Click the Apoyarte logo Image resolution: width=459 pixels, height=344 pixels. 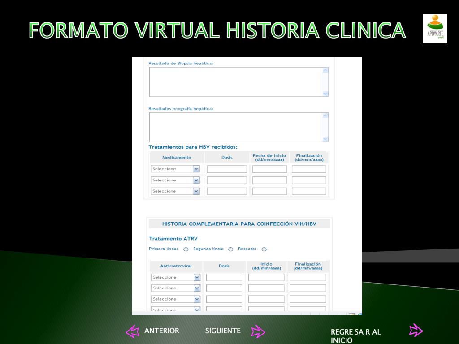pyautogui.click(x=435, y=29)
